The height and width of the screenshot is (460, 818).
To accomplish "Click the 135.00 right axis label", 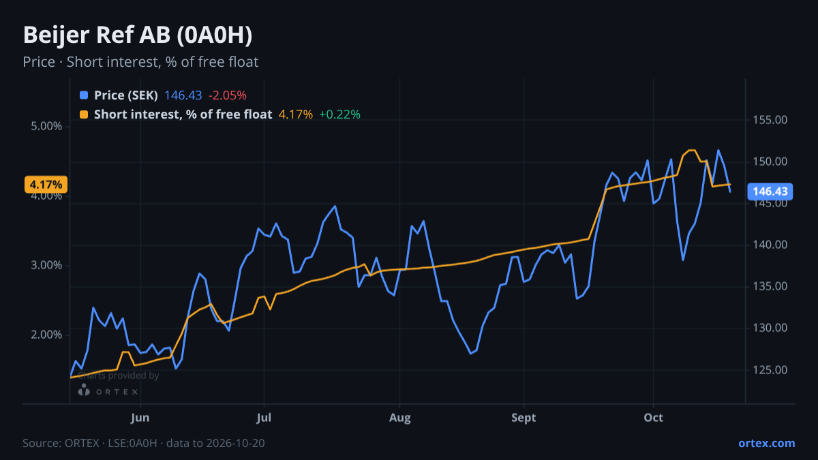I will [x=770, y=286].
